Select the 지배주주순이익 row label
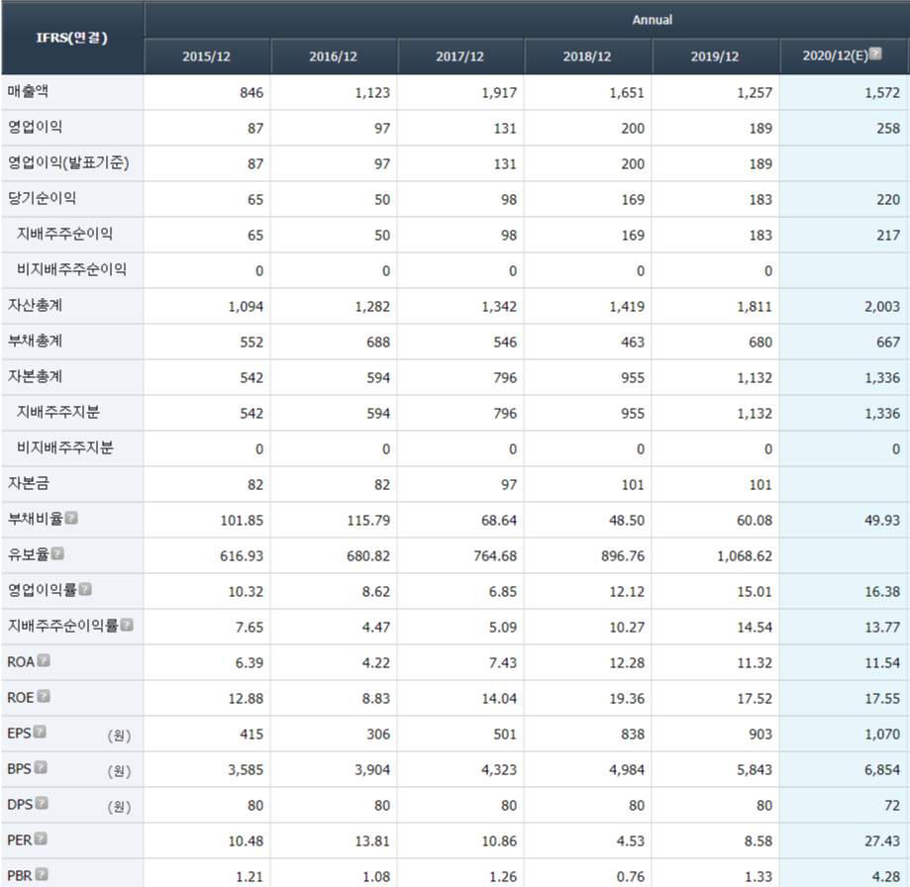The width and height of the screenshot is (910, 887). pos(64,234)
